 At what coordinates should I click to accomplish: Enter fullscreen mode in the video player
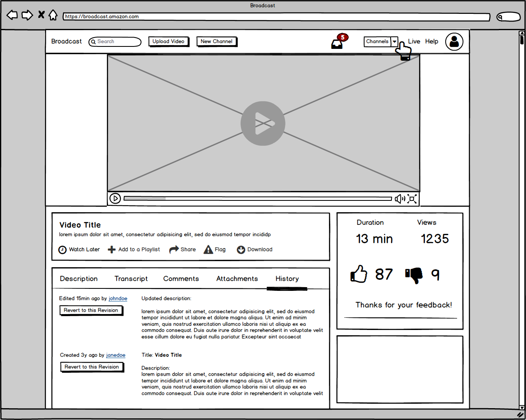coord(412,198)
